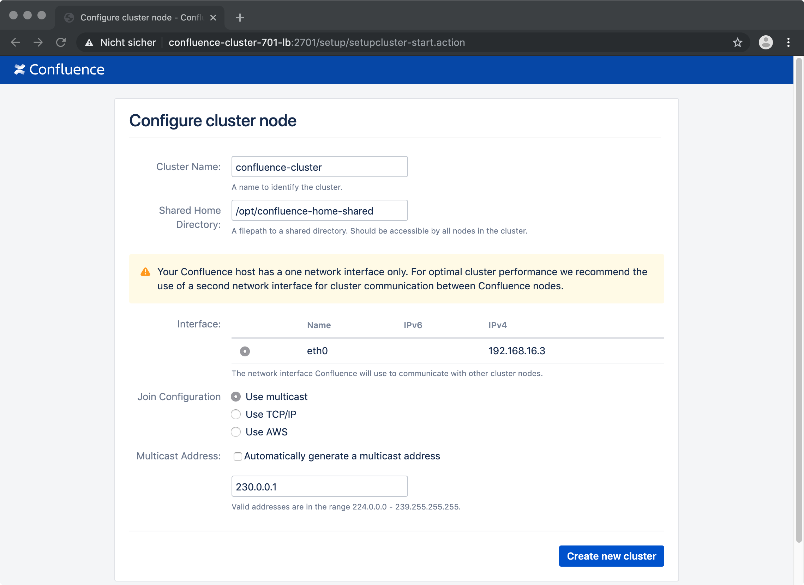Viewport: 804px width, 585px height.
Task: Click the orange warning icon in notice
Action: point(145,272)
